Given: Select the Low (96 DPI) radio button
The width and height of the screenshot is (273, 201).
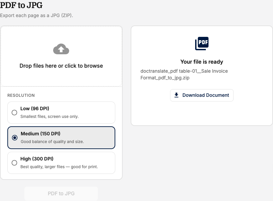Looking at the screenshot, I should tap(14, 113).
